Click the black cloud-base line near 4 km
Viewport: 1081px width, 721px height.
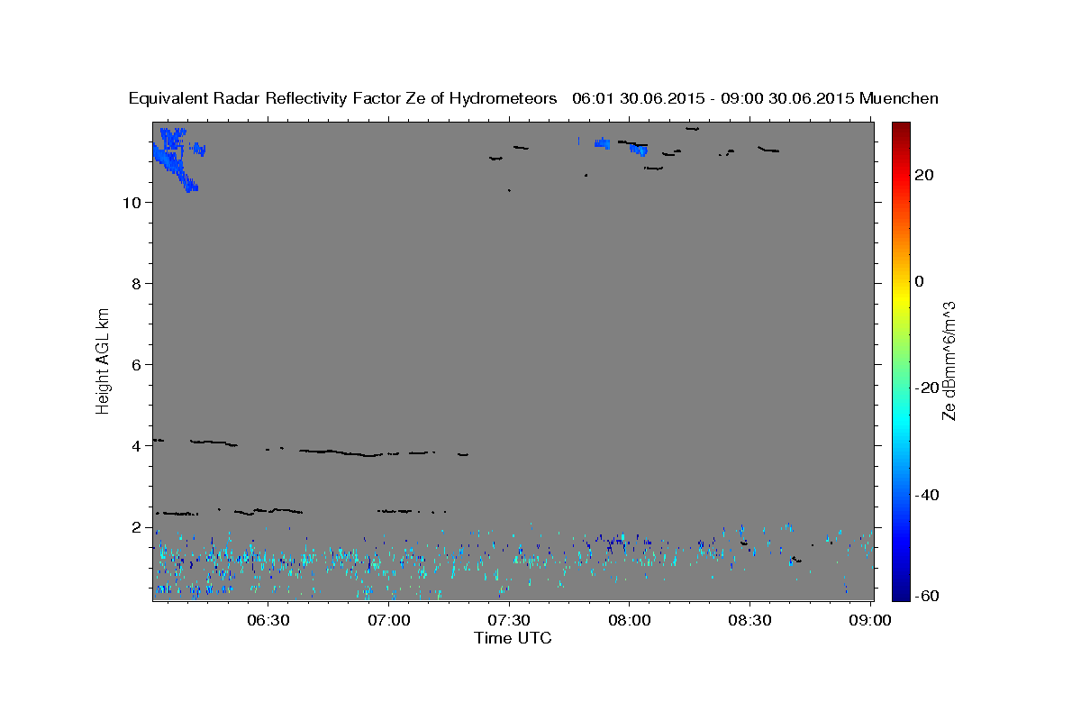tap(342, 451)
